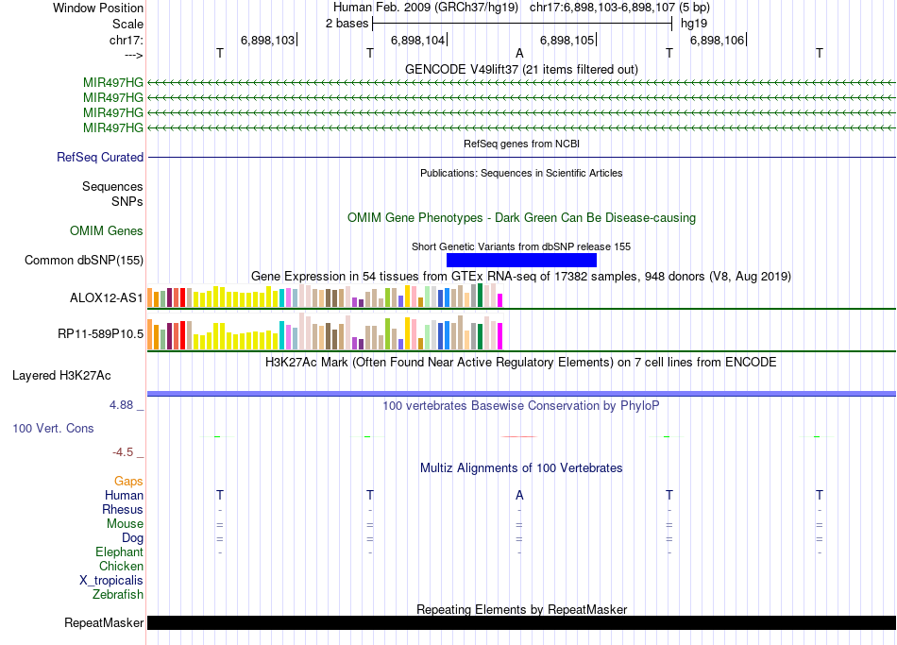
Task: Click the A base in the Human alignment row
Action: pyautogui.click(x=519, y=495)
